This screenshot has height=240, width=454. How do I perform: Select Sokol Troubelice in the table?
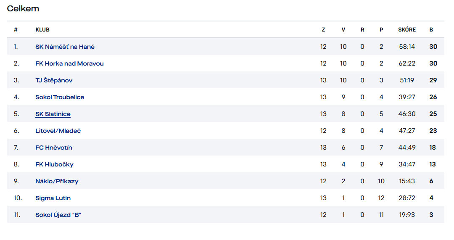click(60, 97)
